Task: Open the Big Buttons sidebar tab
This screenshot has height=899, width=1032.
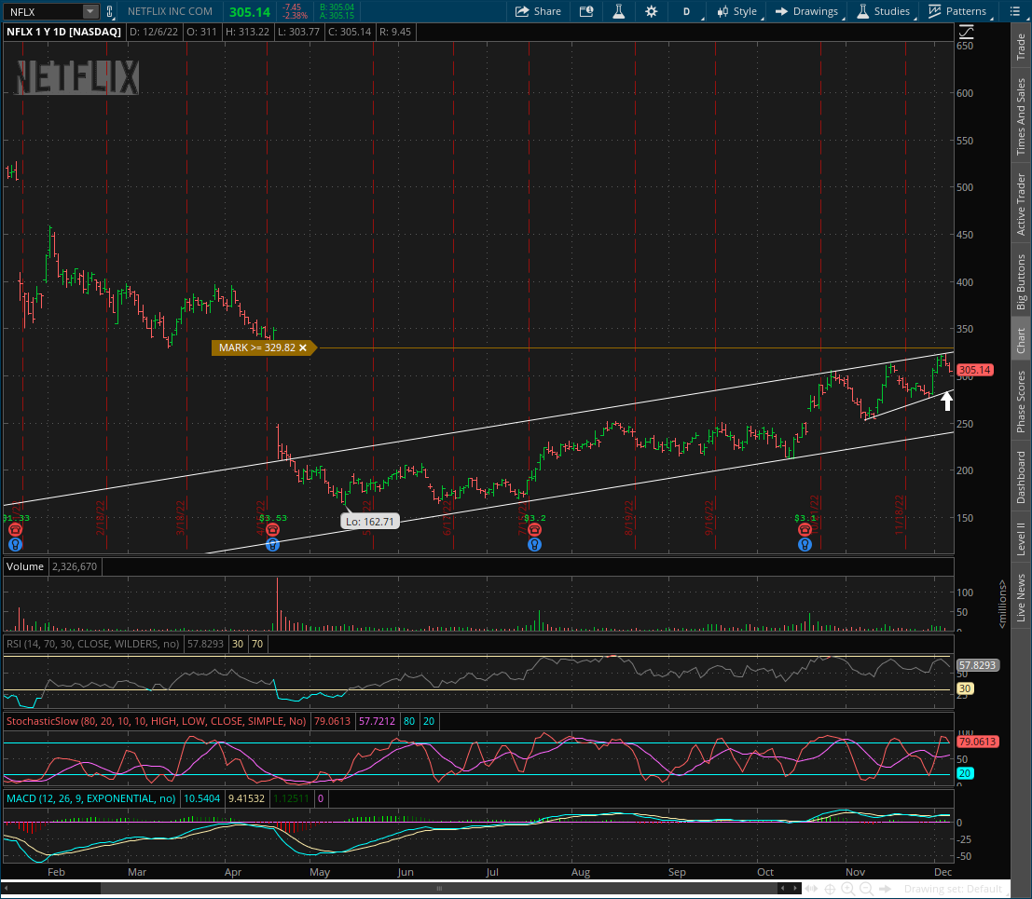Action: pyautogui.click(x=1021, y=281)
